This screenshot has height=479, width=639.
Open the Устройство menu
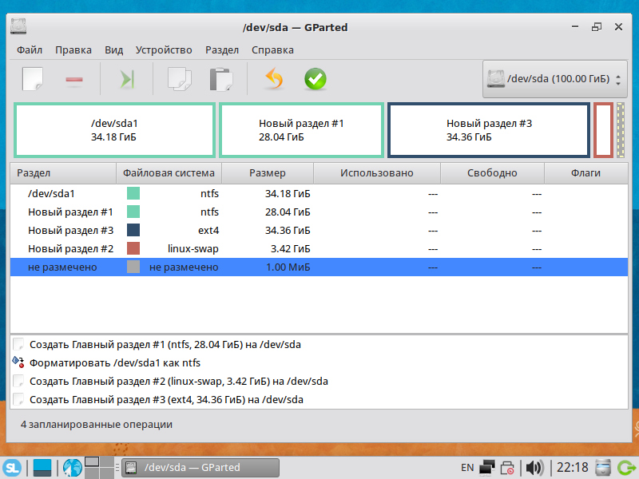point(164,49)
